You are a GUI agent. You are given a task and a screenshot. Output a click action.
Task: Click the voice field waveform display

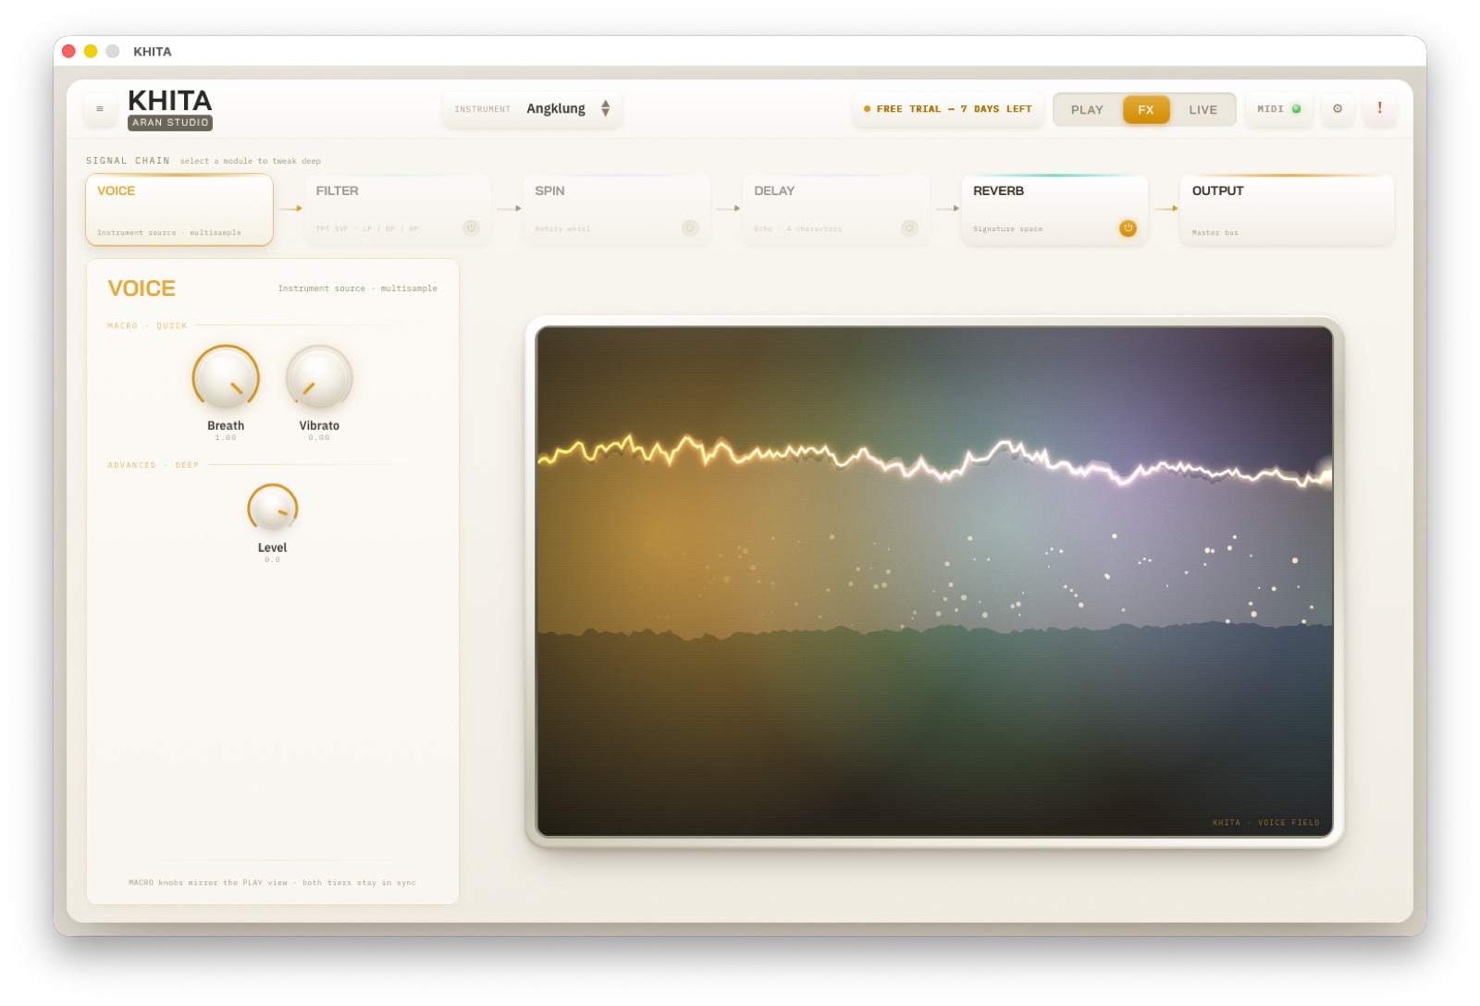934,582
